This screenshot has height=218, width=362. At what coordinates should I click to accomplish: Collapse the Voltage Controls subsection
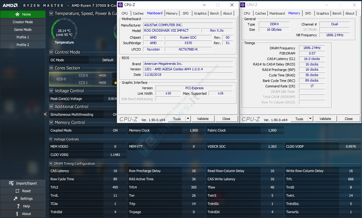(51, 139)
